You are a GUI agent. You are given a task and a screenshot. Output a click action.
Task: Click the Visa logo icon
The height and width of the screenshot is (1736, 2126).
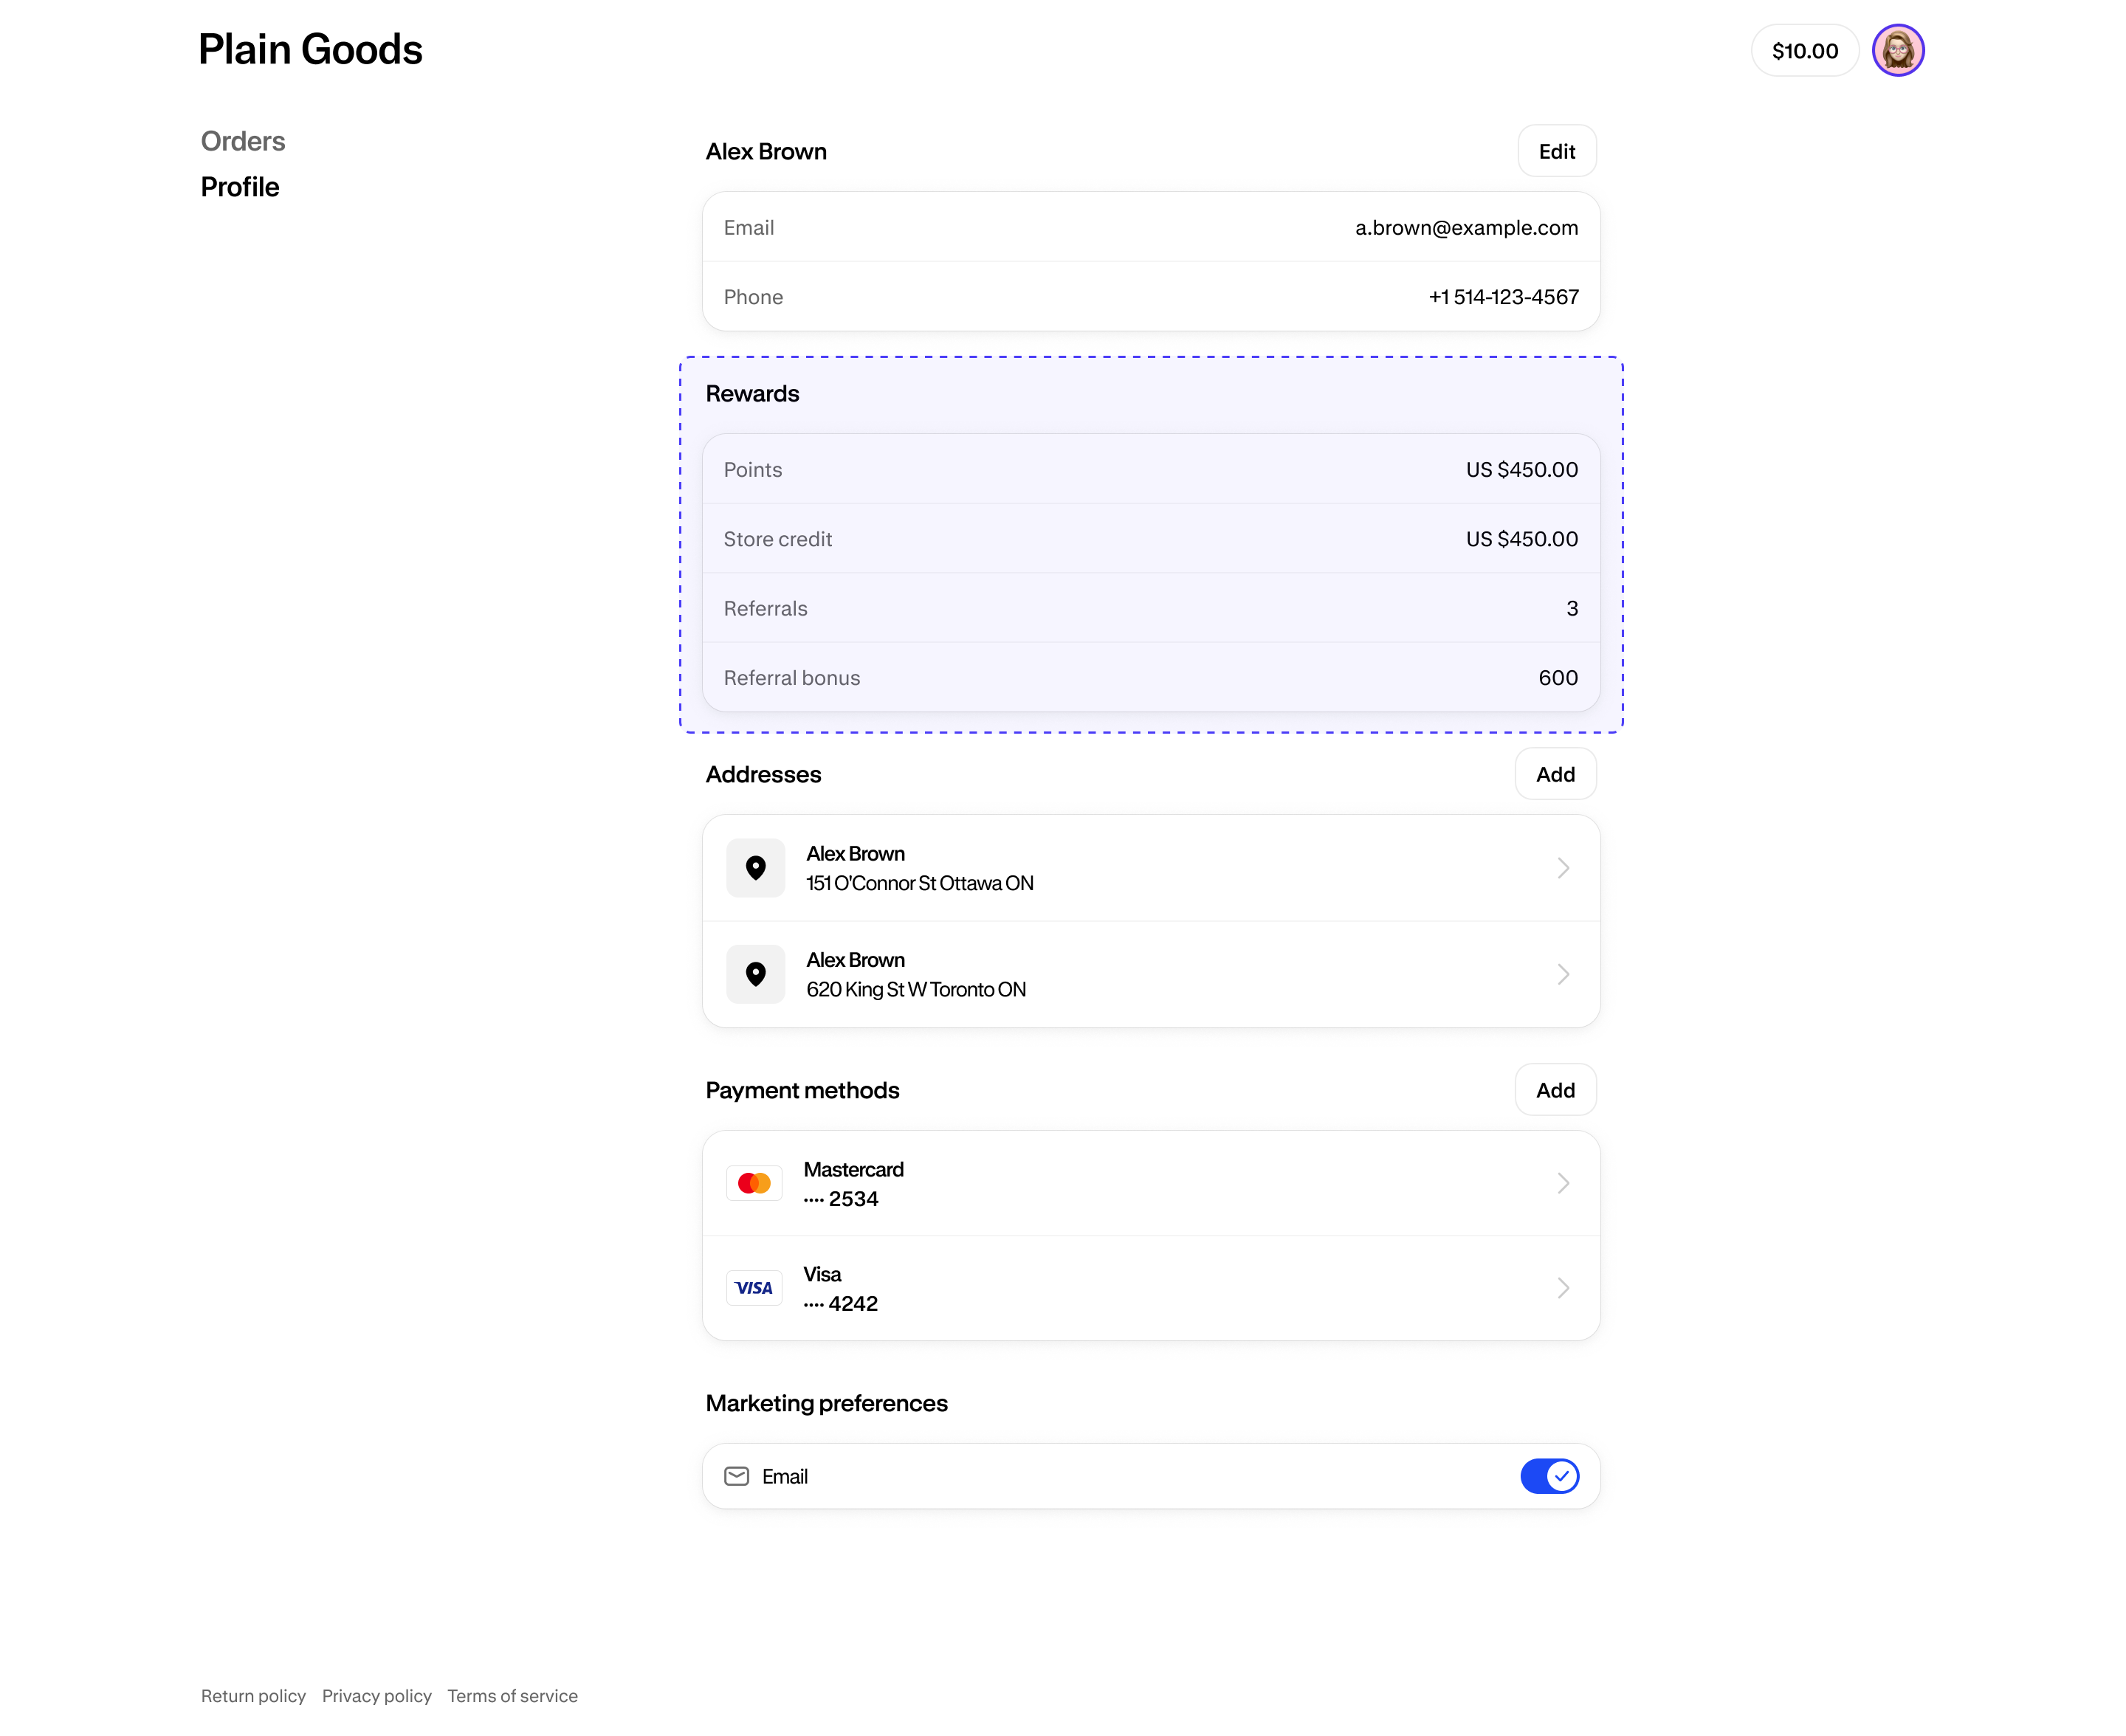click(x=754, y=1288)
